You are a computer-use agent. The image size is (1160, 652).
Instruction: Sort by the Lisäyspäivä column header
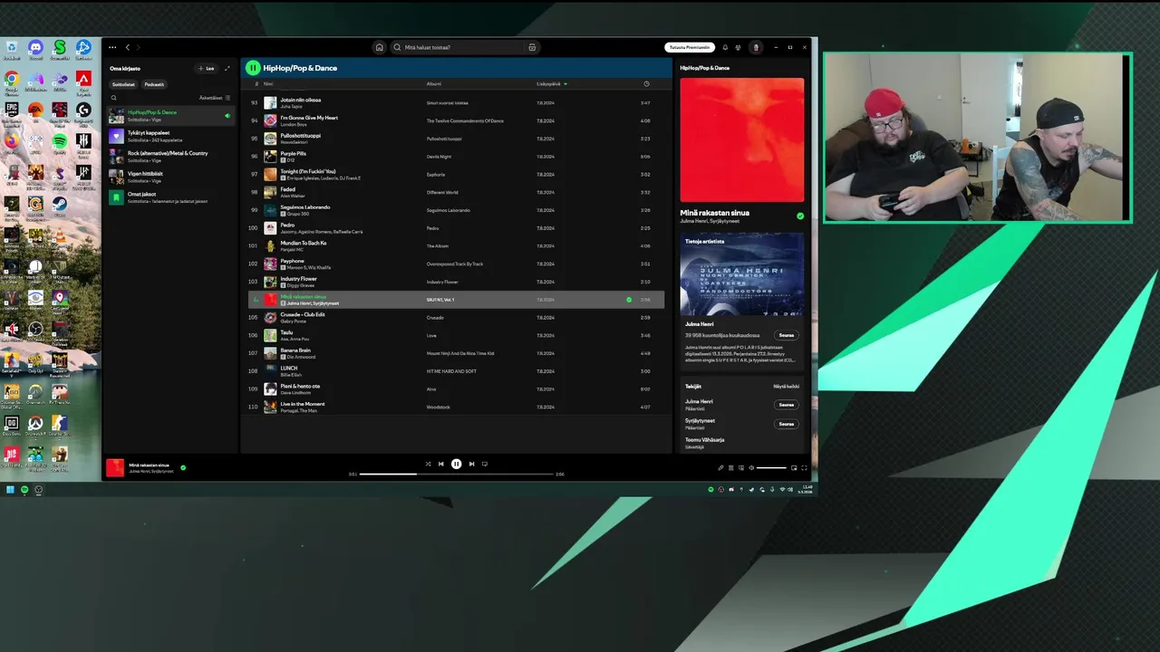(x=551, y=84)
